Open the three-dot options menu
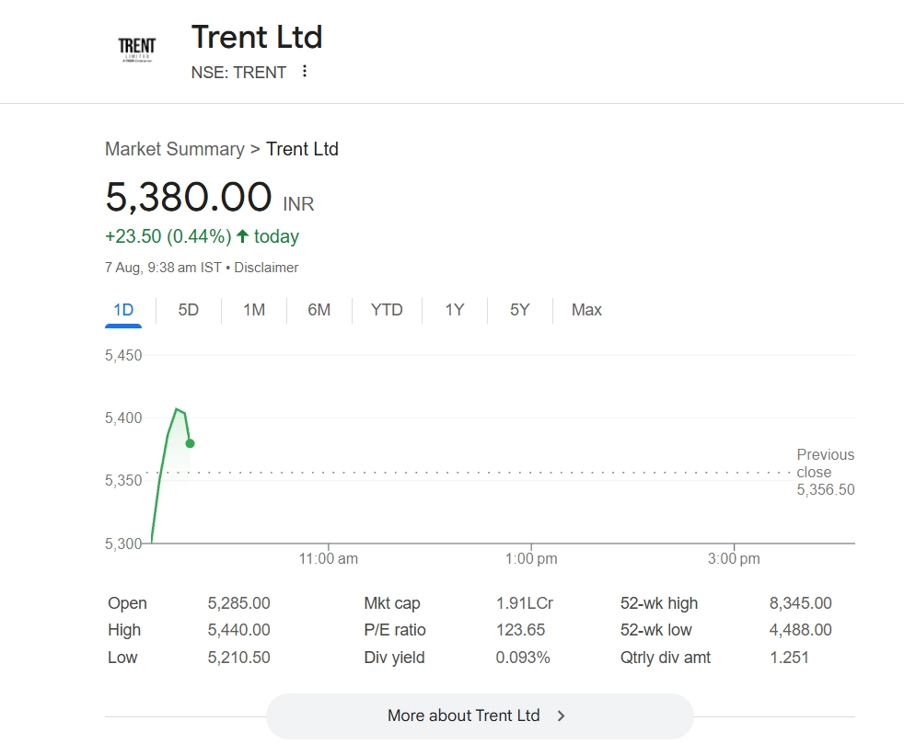 tap(305, 72)
